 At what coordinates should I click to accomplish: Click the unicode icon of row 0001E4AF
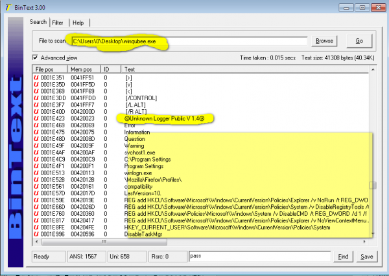(36, 153)
